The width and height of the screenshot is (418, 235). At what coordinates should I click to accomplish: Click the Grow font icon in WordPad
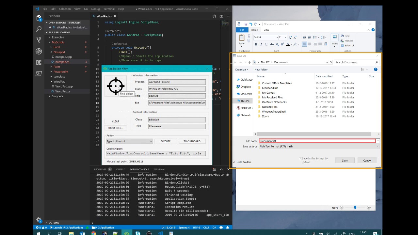(x=290, y=37)
